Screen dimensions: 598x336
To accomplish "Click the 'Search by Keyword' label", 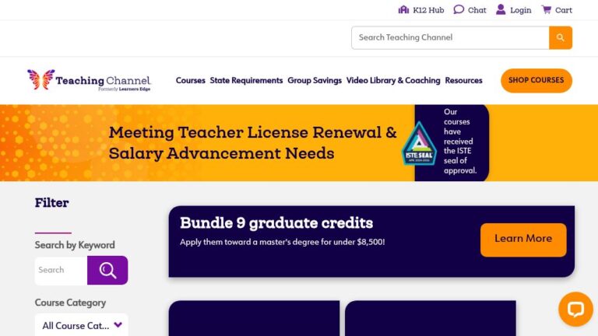I will pos(75,245).
